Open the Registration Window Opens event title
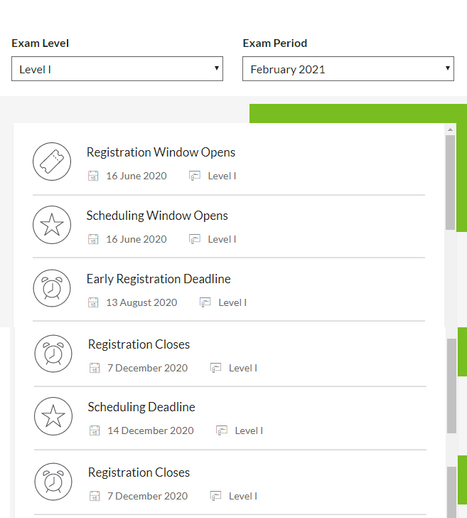The width and height of the screenshot is (467, 518). [x=161, y=152]
